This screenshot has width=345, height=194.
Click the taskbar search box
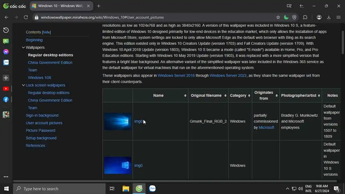click(x=59, y=189)
